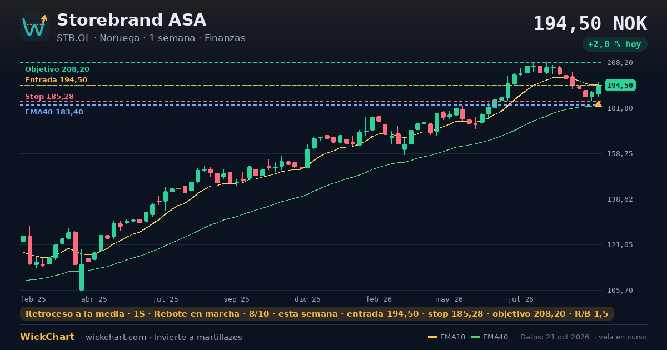Click the feb 26 date label
The image size is (667, 350).
click(379, 299)
